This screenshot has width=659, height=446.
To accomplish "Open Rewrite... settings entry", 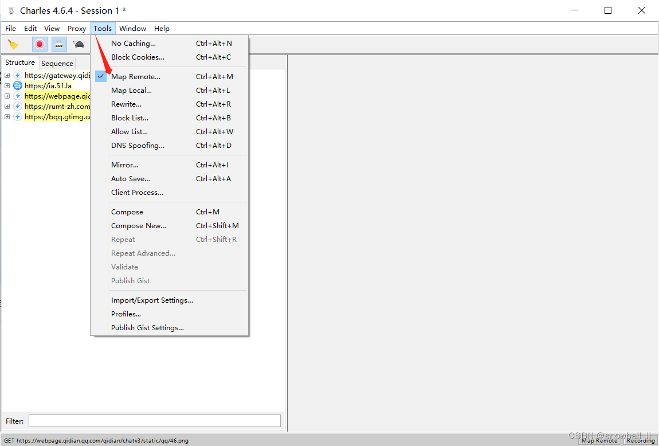I will point(170,104).
